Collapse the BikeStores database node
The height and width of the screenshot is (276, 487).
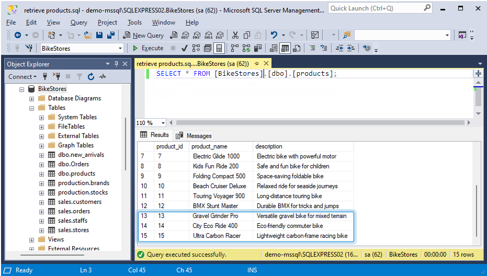[x=22, y=89]
